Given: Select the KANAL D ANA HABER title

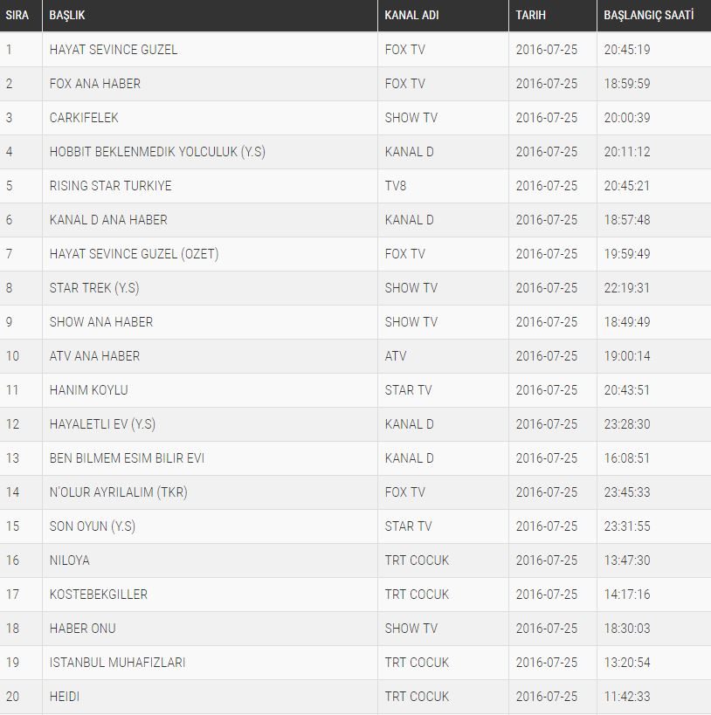Looking at the screenshot, I should tap(108, 220).
